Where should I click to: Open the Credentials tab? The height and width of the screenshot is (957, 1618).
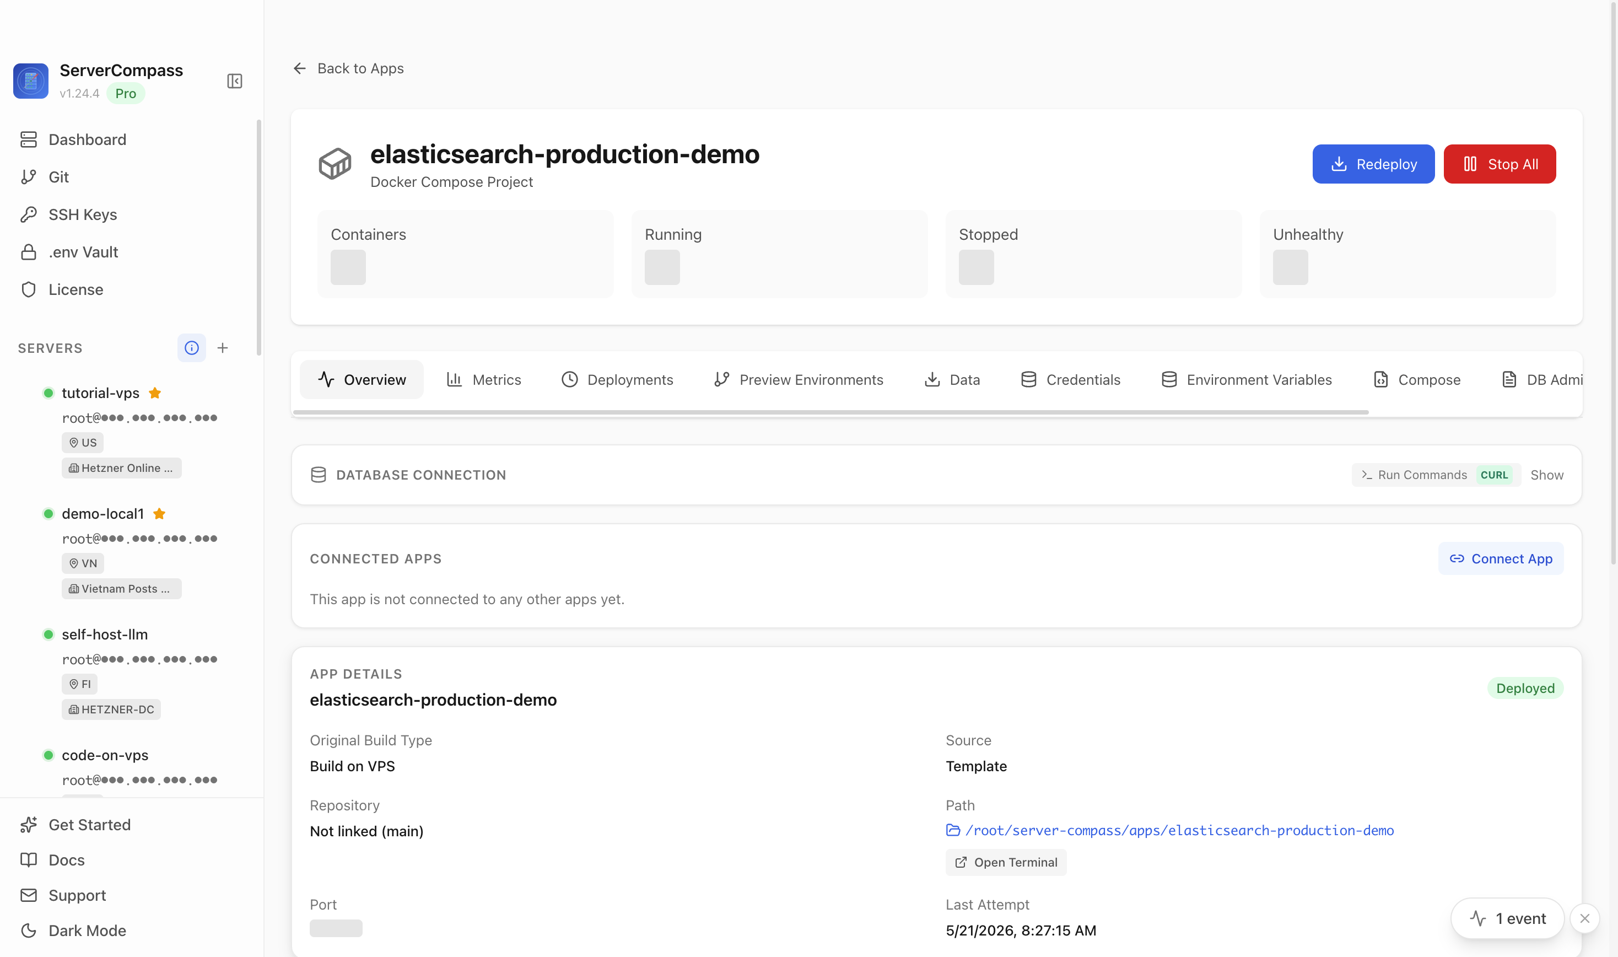[1071, 379]
